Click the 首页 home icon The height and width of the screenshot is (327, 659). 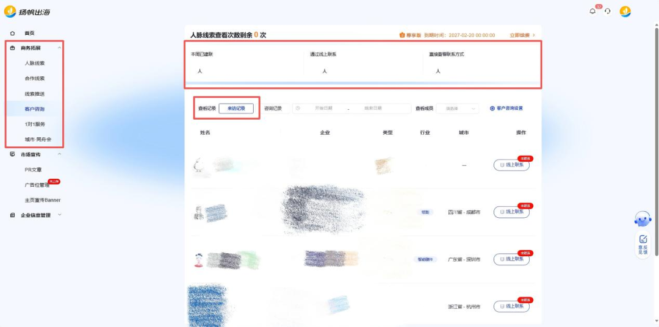(x=13, y=33)
